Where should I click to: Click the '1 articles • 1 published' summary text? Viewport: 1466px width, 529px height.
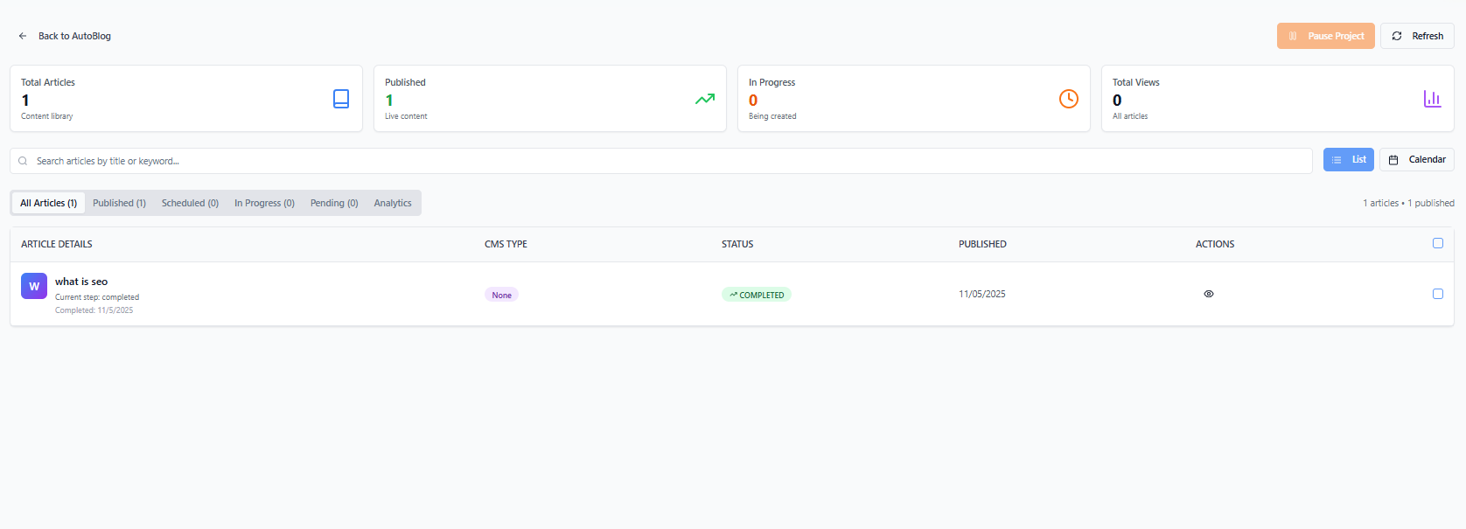[1408, 203]
